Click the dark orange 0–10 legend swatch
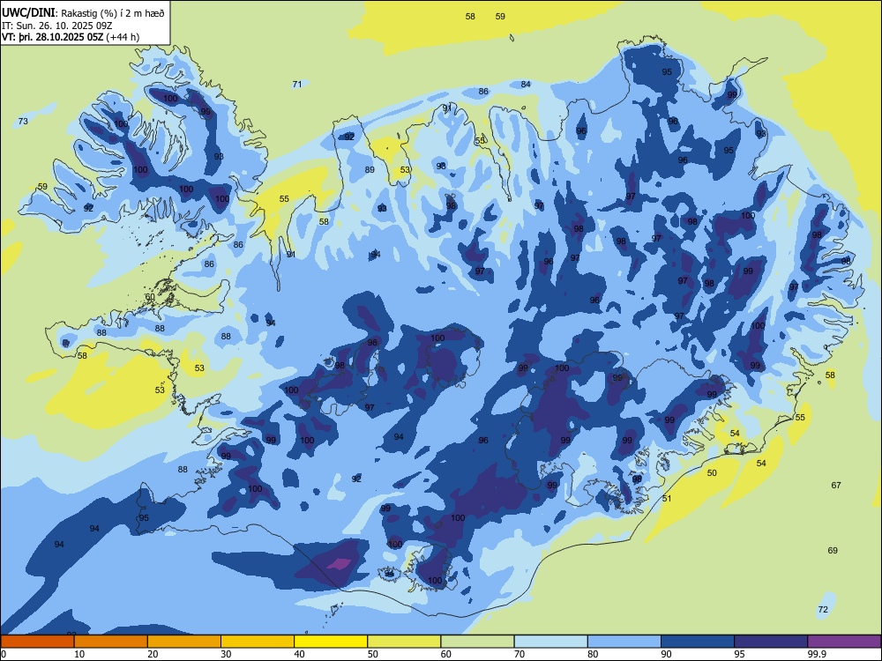This screenshot has height=661, width=882. [x=37, y=642]
